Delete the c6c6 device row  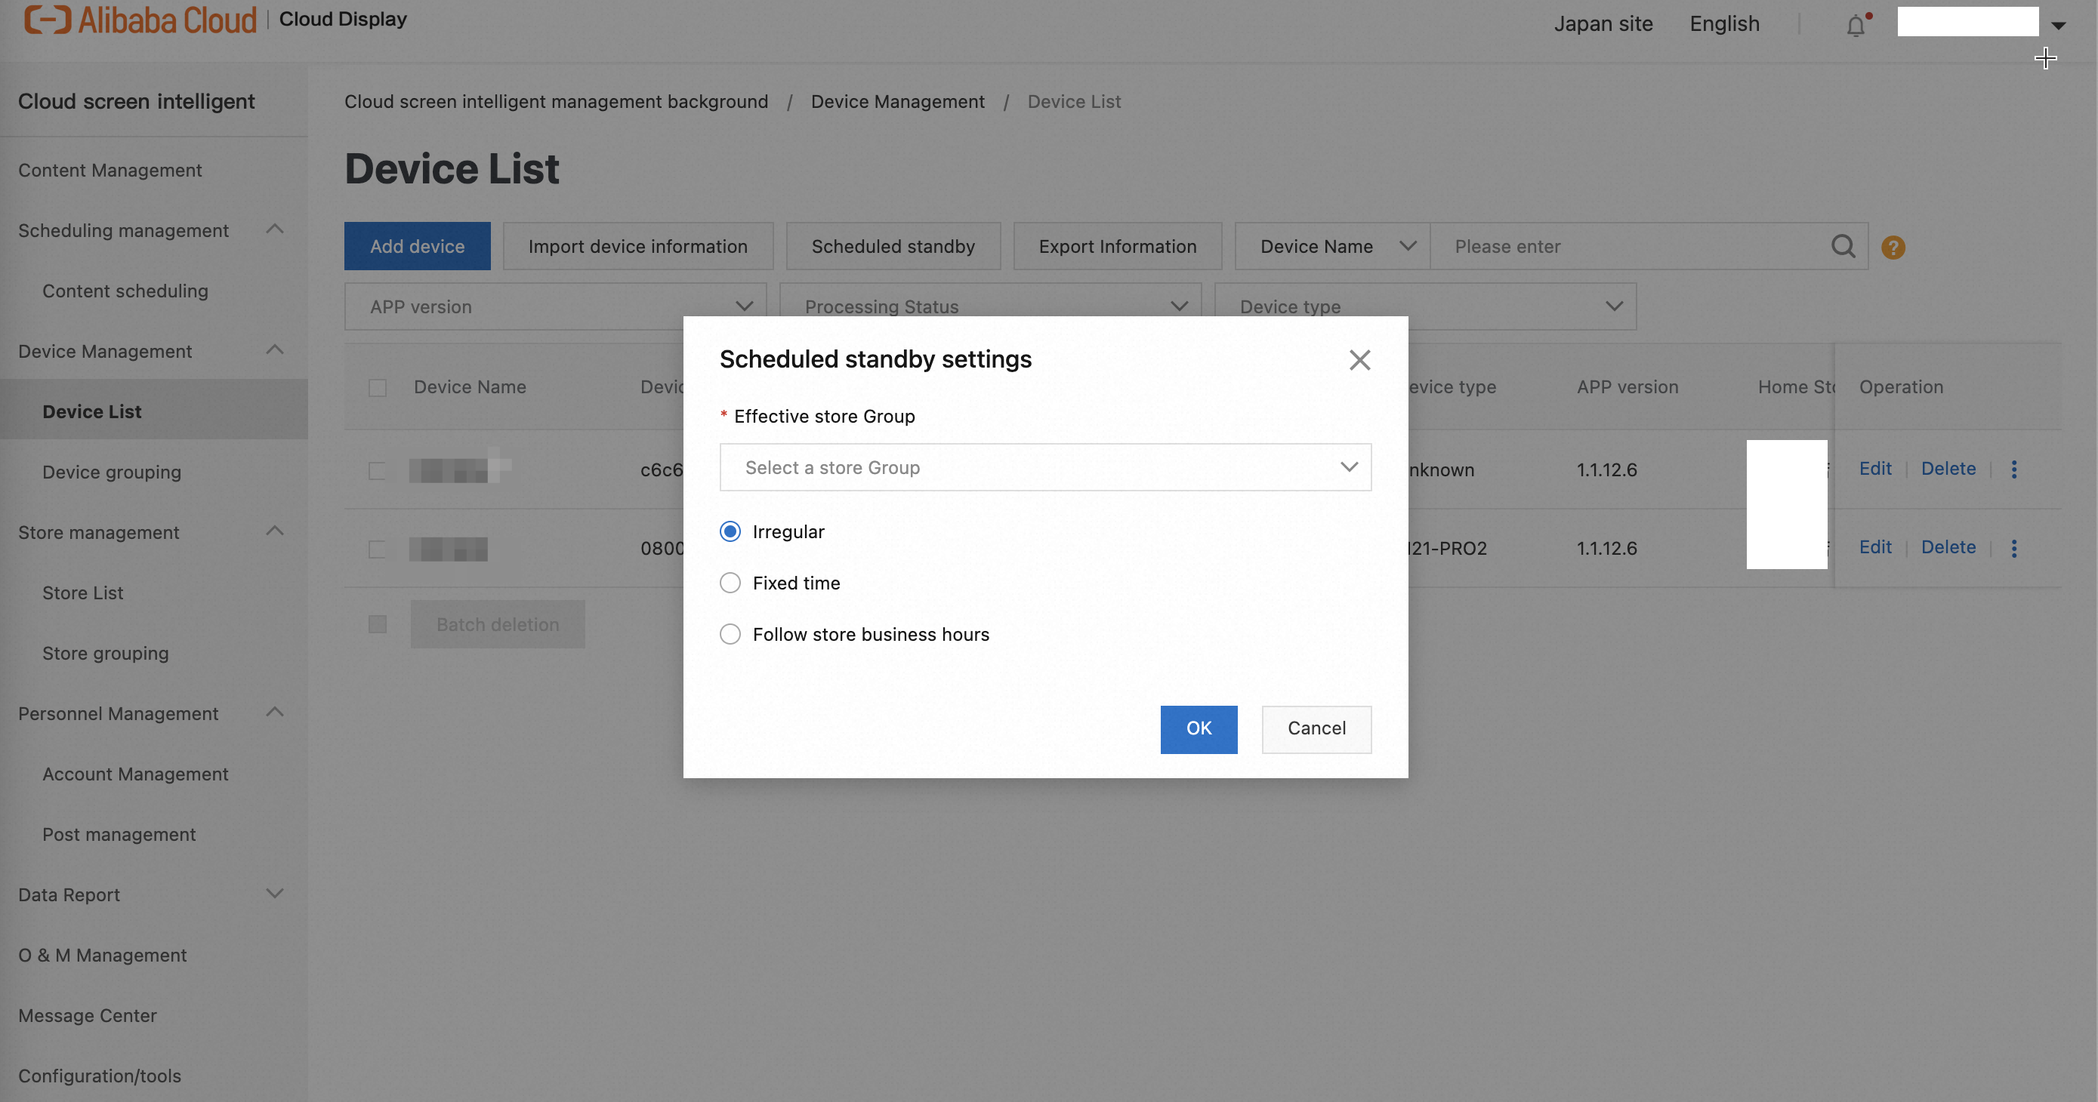(x=1948, y=468)
